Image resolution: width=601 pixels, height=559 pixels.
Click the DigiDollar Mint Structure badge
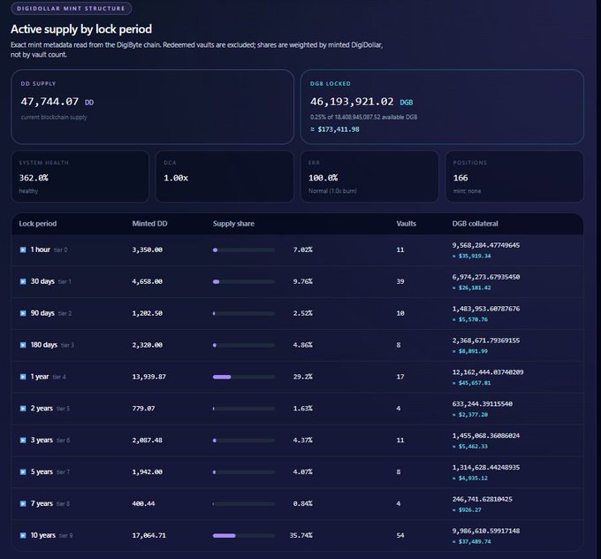[x=72, y=9]
